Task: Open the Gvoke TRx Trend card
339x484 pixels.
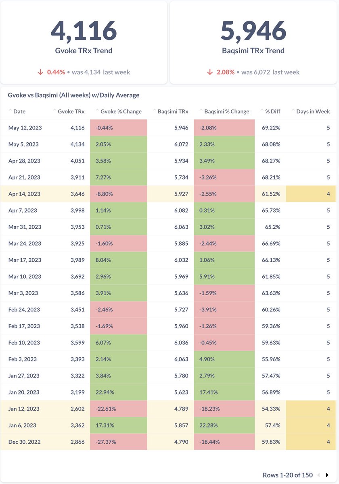Action: pyautogui.click(x=84, y=42)
